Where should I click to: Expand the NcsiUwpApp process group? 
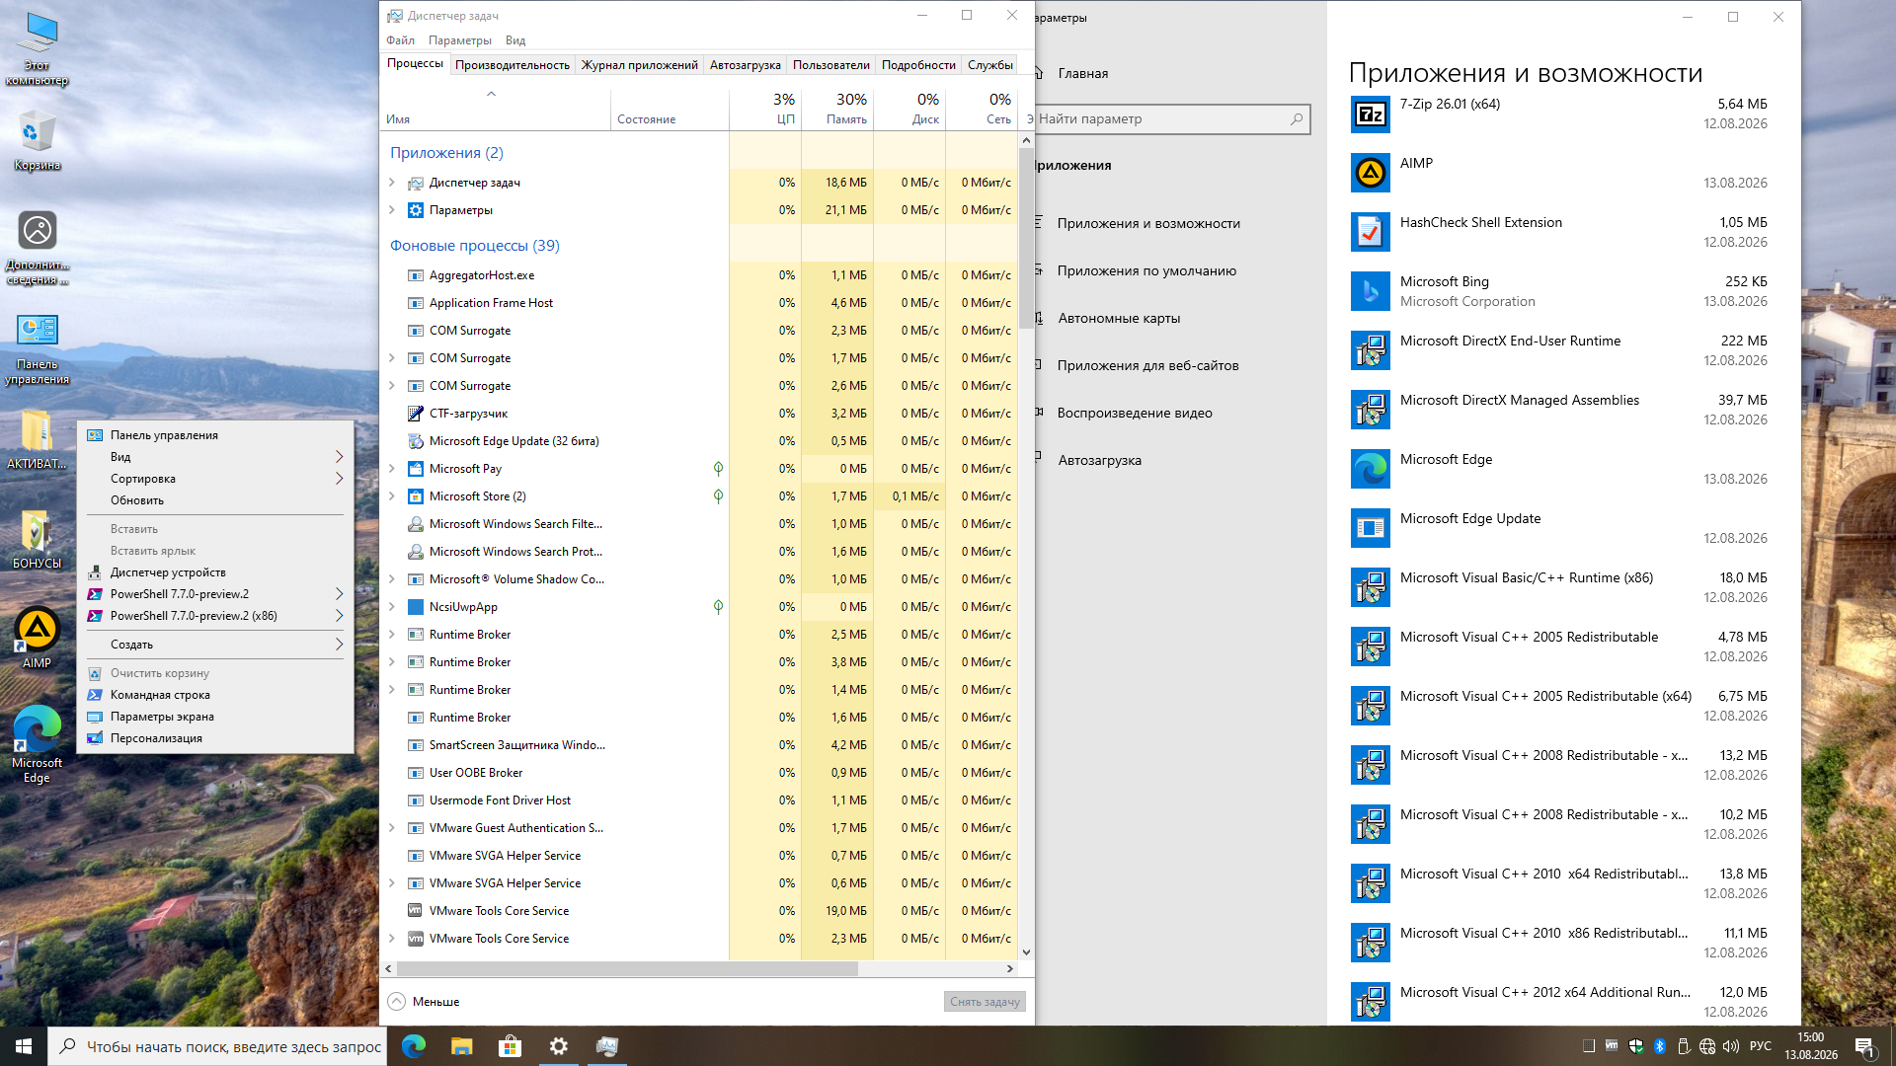click(392, 607)
